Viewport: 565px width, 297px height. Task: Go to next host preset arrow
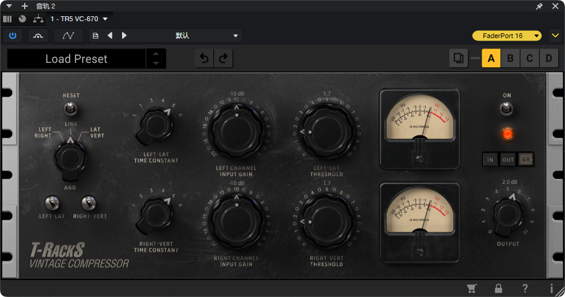(124, 35)
